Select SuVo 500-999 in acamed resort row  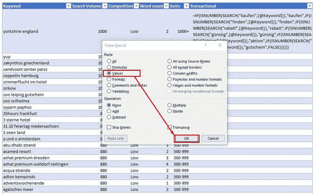(x=181, y=152)
